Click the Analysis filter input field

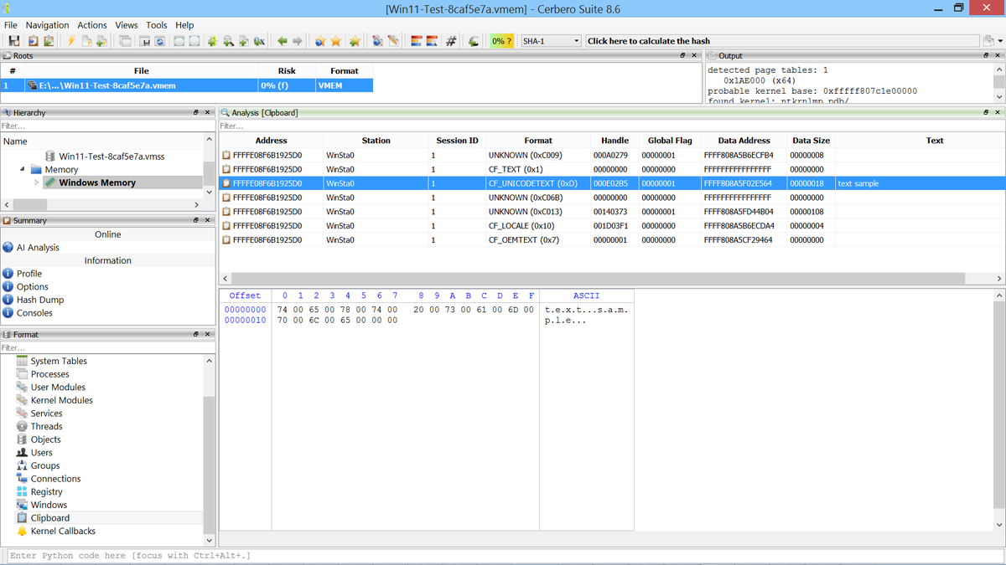pos(611,126)
